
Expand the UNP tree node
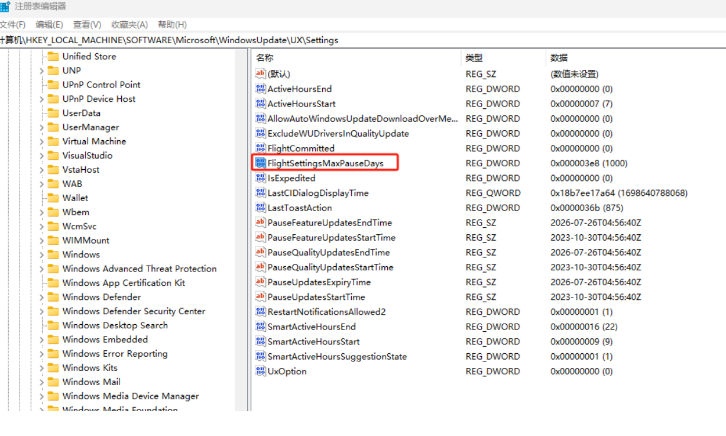[41, 71]
